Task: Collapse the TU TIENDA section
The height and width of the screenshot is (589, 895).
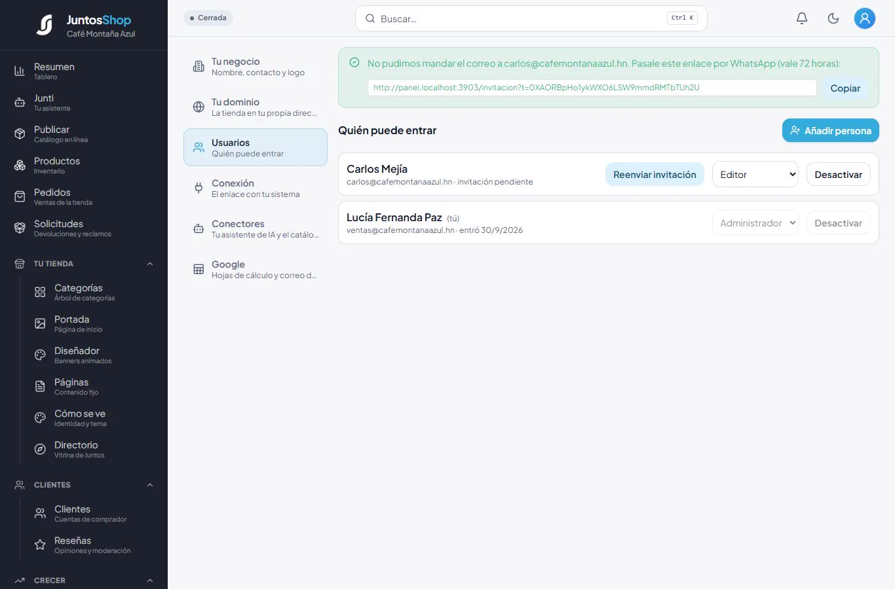Action: pos(150,264)
